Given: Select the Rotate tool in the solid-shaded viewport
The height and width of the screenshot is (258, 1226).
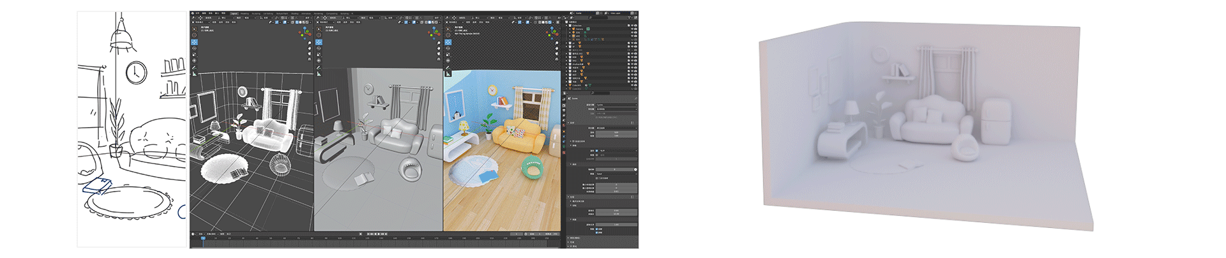Looking at the screenshot, I should 319,49.
